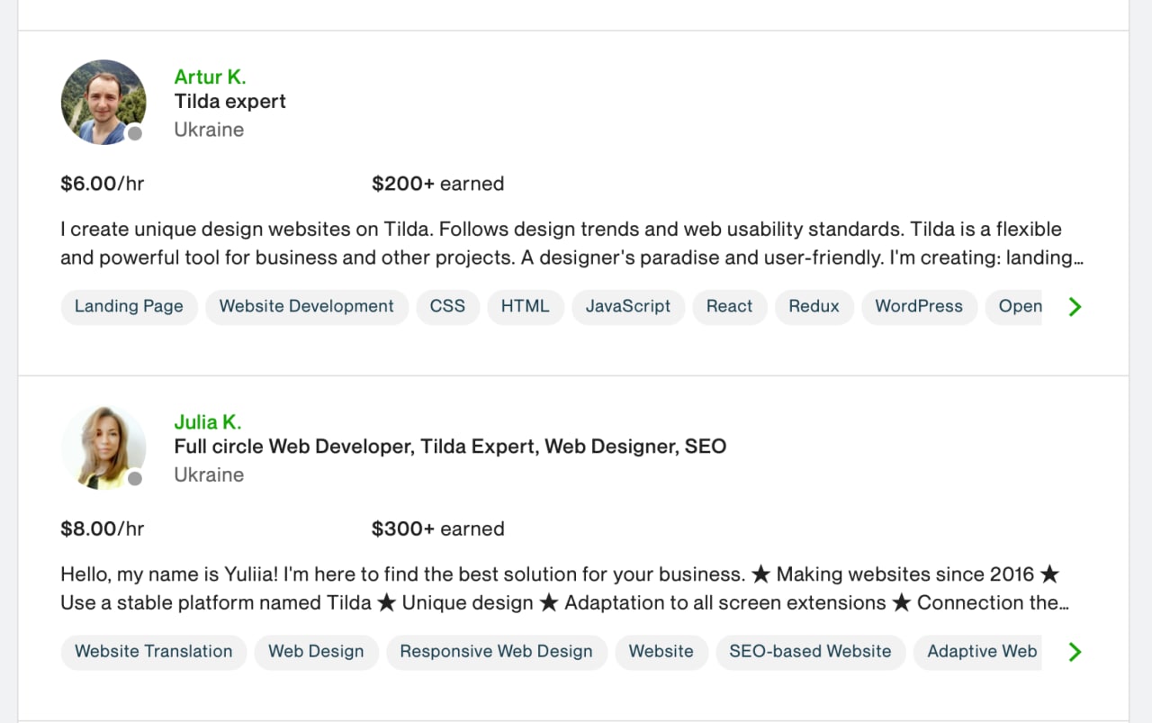
Task: Open Julia K.'s profile photo
Action: click(x=103, y=447)
